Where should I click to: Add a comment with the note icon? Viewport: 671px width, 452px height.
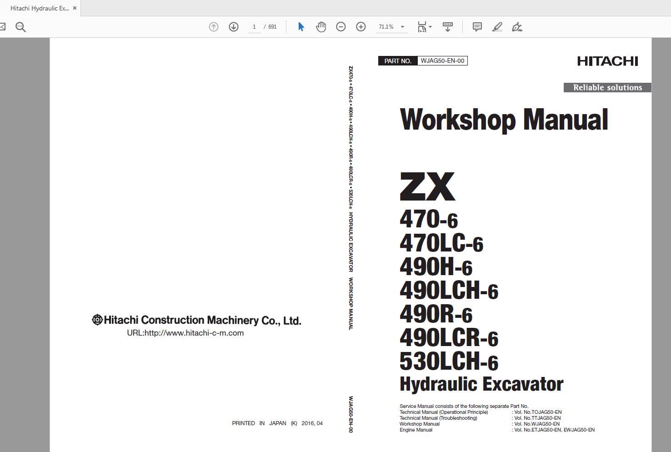tap(477, 27)
